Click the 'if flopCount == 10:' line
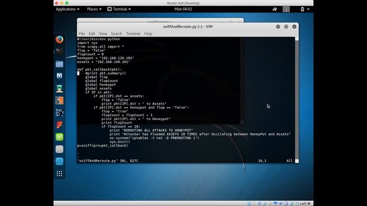The height and width of the screenshot is (206, 367). coord(121,126)
